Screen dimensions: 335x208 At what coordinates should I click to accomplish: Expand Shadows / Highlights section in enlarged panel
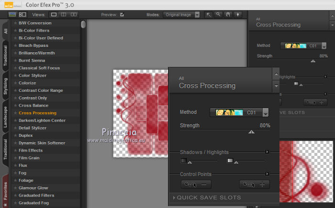[267, 152]
